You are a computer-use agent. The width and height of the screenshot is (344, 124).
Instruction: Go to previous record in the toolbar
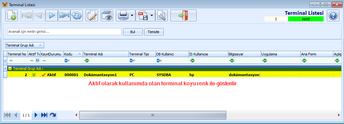click(x=39, y=15)
